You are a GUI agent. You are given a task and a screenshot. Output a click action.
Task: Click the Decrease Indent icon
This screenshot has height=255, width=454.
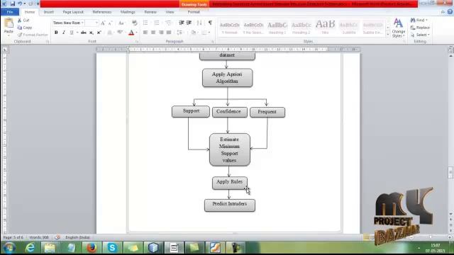tap(182, 23)
